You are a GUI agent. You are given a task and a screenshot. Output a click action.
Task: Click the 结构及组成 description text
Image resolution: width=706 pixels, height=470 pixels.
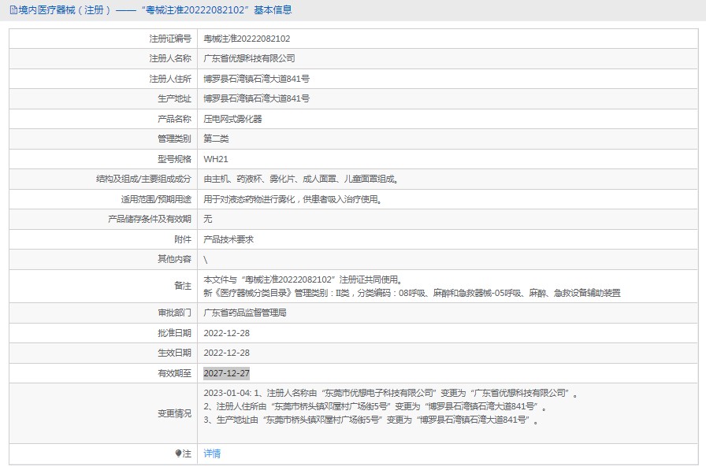click(x=300, y=179)
